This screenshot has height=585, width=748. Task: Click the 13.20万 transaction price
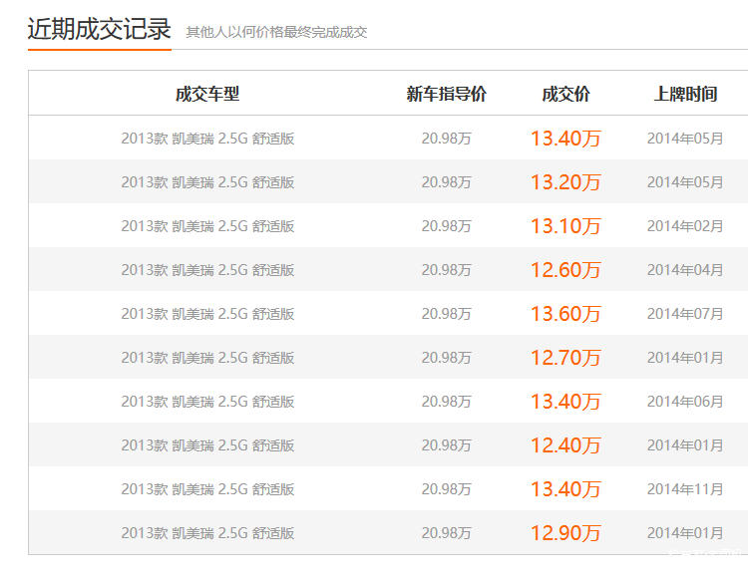pos(565,182)
